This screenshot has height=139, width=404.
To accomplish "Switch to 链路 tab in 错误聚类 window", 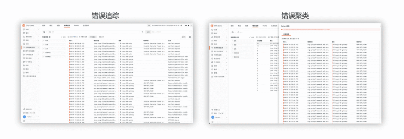I will click(x=246, y=26).
